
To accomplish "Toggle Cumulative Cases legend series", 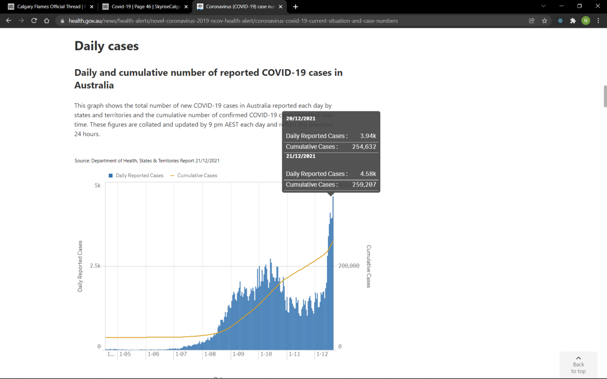I will tap(193, 175).
